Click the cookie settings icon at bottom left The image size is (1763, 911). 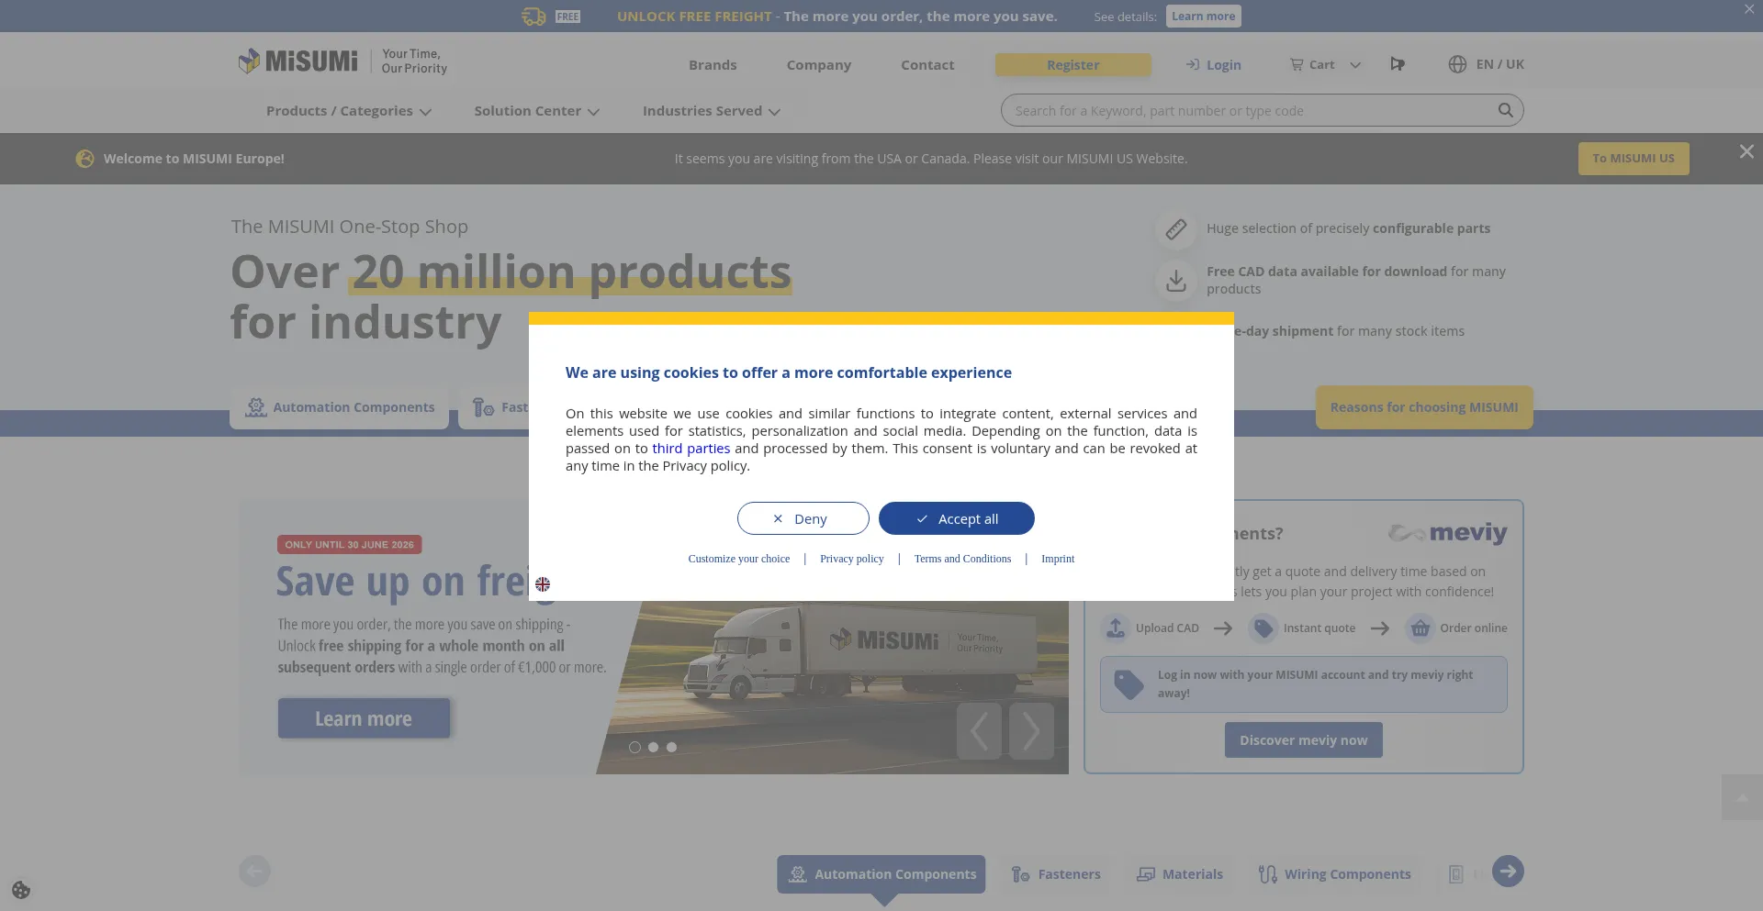(21, 890)
